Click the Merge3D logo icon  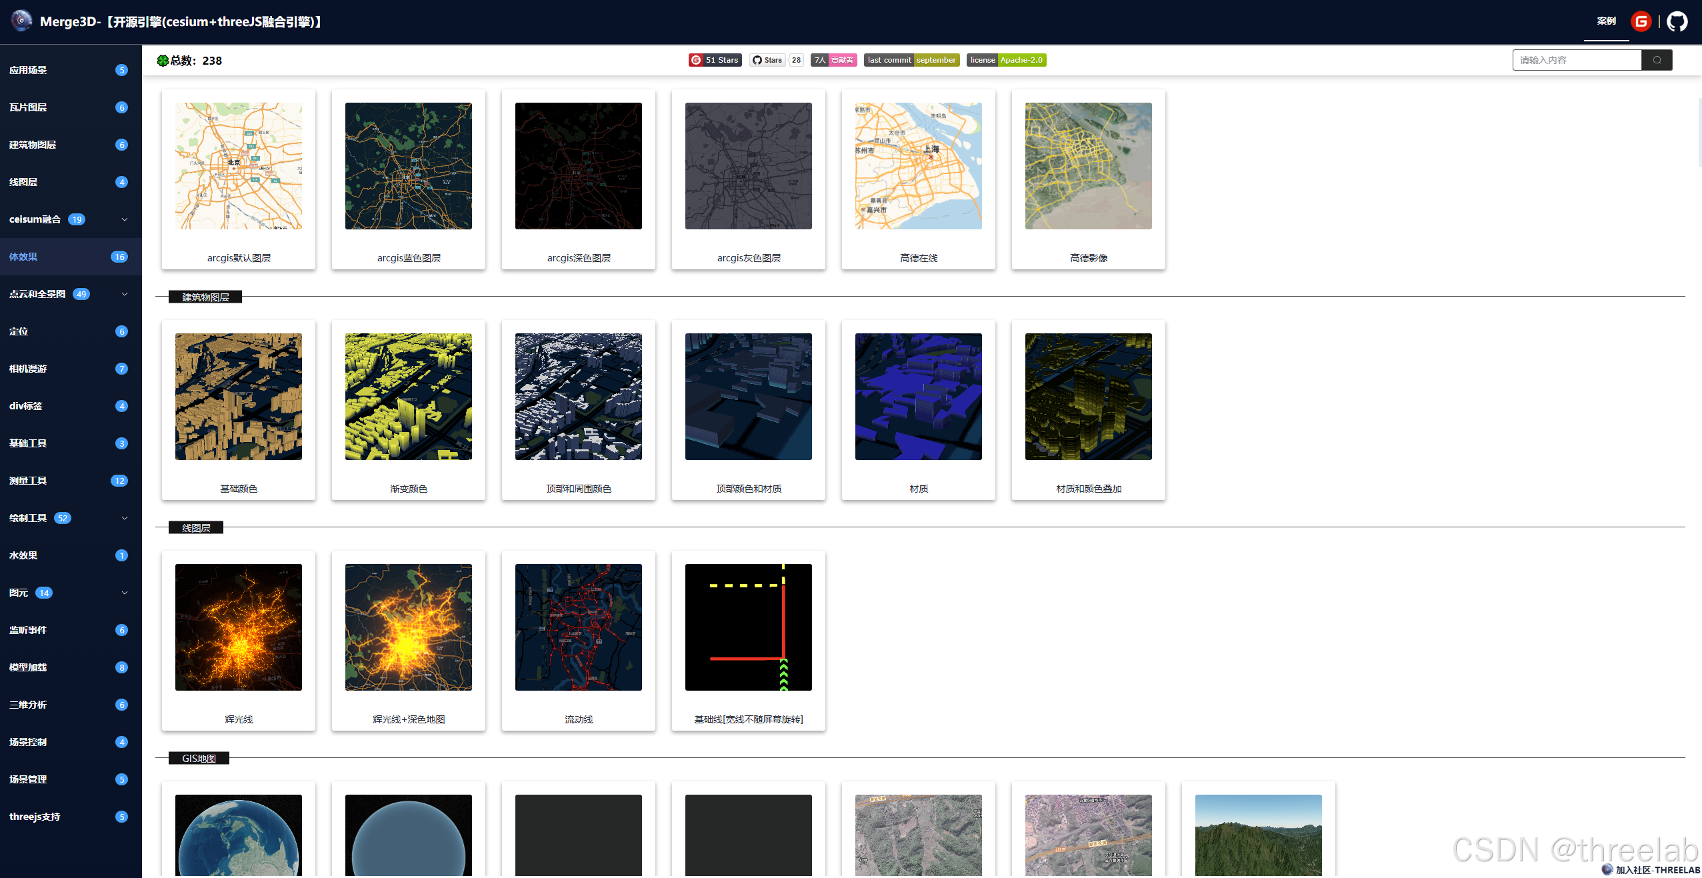21,21
